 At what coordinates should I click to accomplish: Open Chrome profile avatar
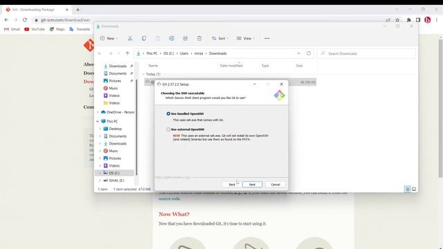tap(428, 20)
